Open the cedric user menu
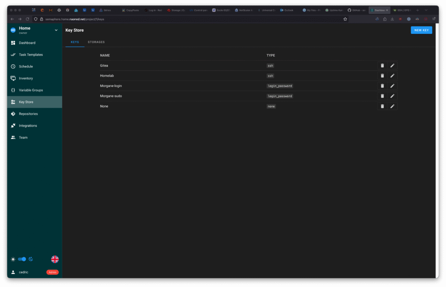Viewport: 446px width, 287px height. coord(24,272)
